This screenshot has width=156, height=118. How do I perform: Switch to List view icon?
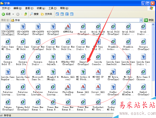(x=62, y=14)
